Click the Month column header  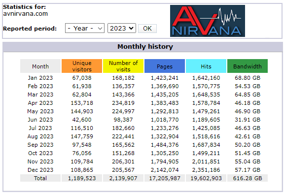tap(40, 66)
